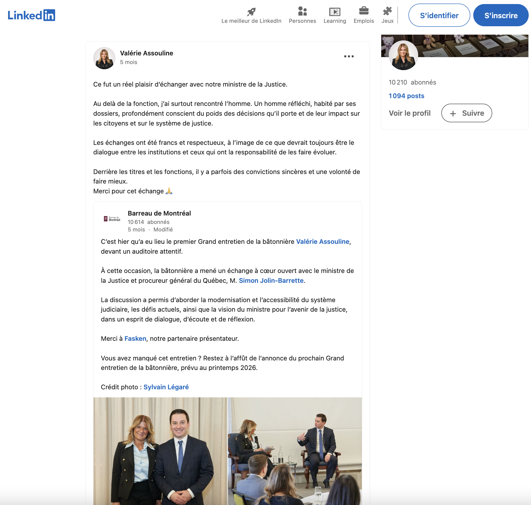Screen dimensions: 531x505
Task: Open the Fasken mention link
Action: click(135, 338)
